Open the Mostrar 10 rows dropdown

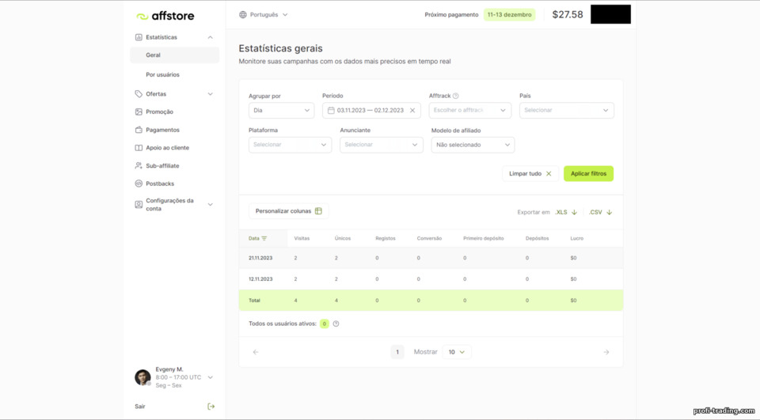coord(456,352)
